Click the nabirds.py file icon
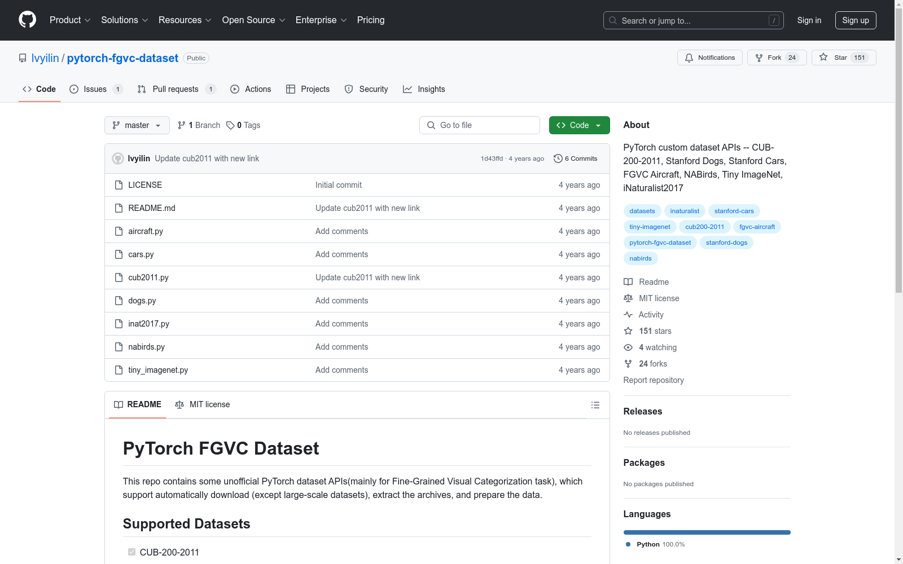This screenshot has width=903, height=564. tap(119, 347)
